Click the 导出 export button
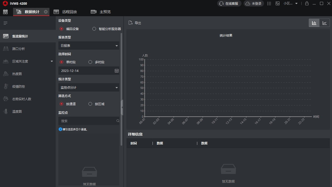 coord(135,23)
